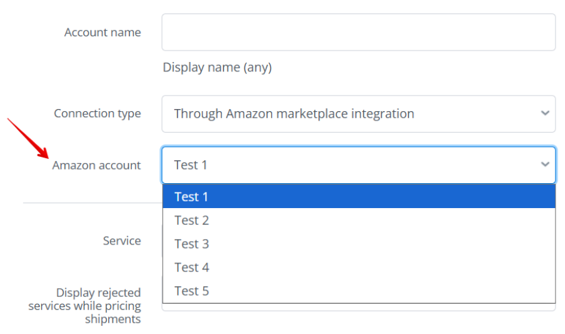
Task: Click the chevron arrow in Amazon account field
Action: (545, 165)
